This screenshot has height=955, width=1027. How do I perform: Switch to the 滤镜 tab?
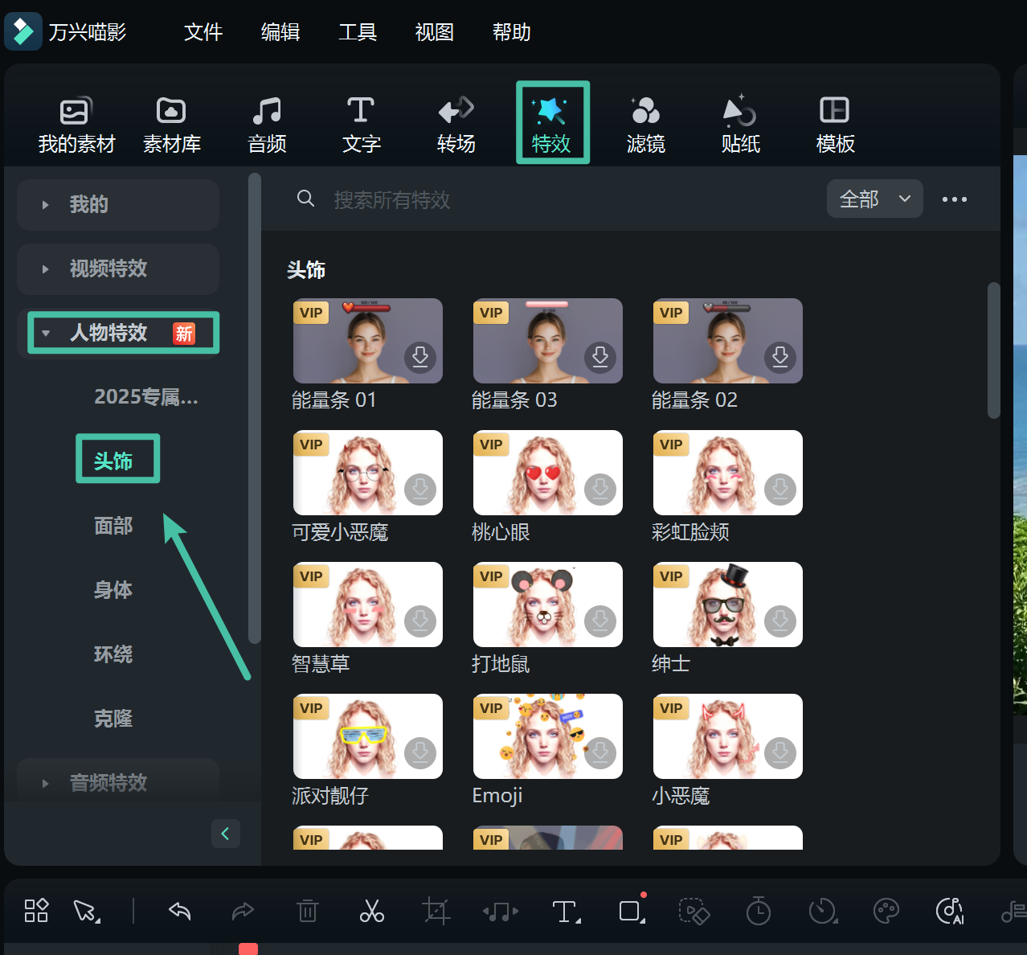point(645,122)
